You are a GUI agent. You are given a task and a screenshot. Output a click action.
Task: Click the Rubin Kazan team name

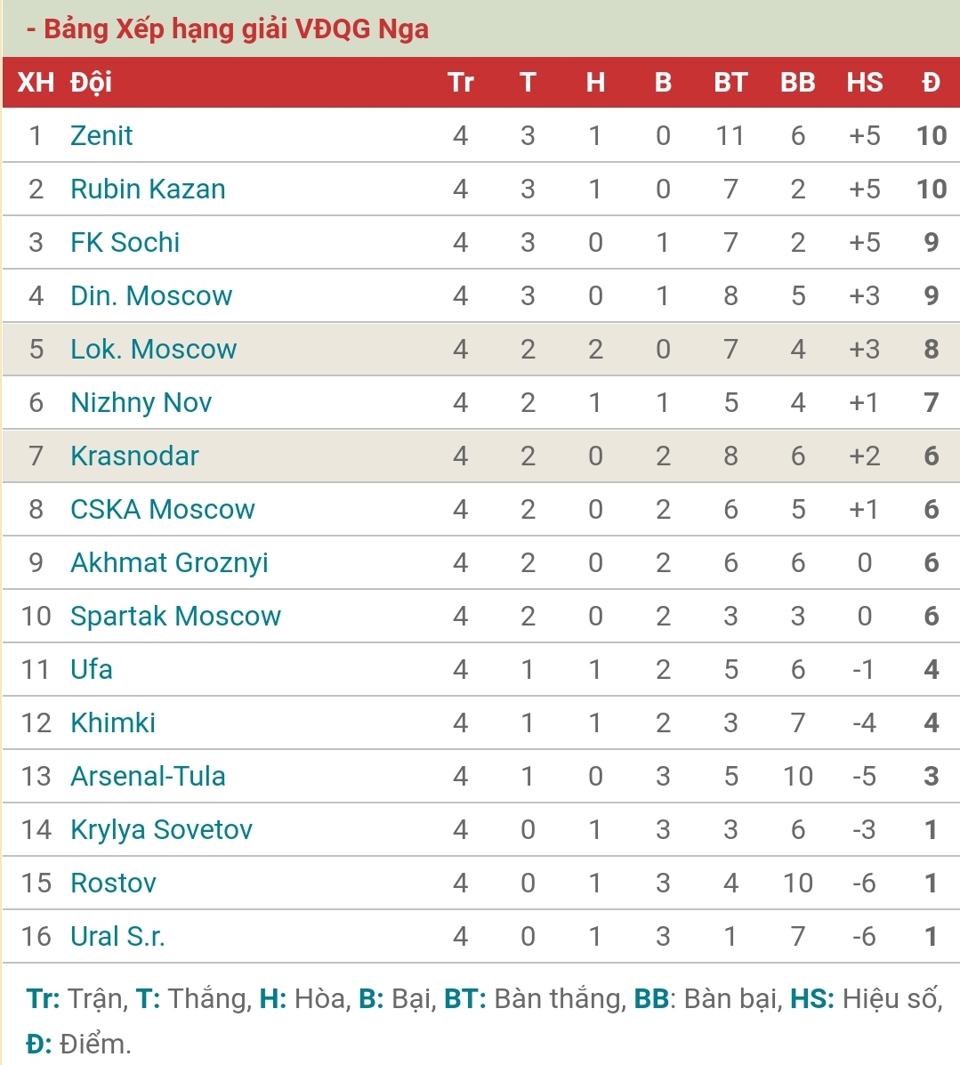coord(148,189)
